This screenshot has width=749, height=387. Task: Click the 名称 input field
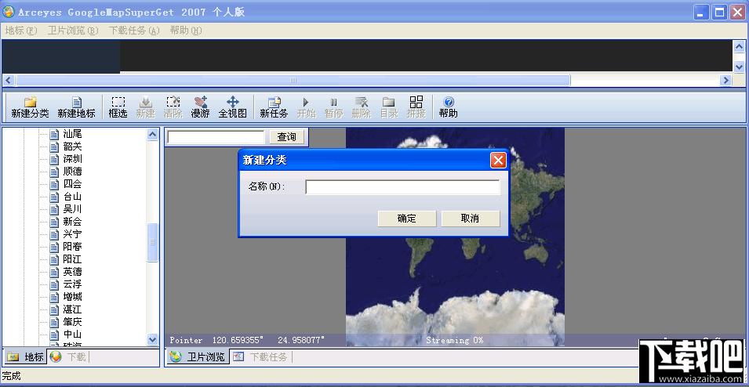point(402,187)
